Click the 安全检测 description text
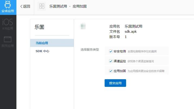Screen dimensions: 194x109 142,51
